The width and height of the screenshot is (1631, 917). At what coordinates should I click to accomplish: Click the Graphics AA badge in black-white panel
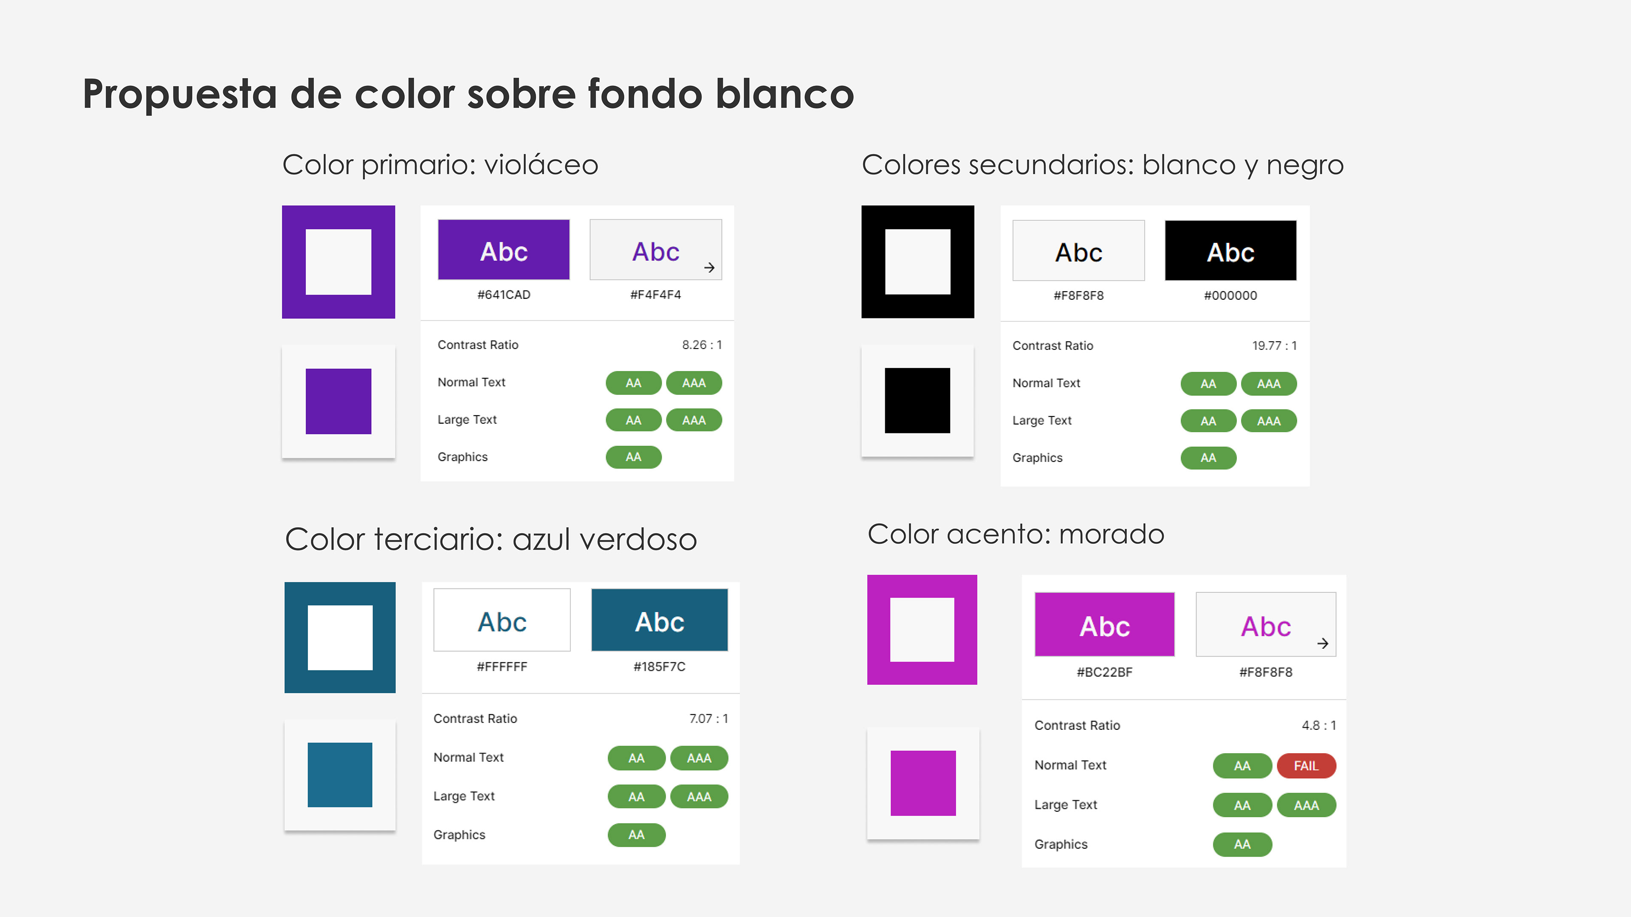tap(1208, 458)
